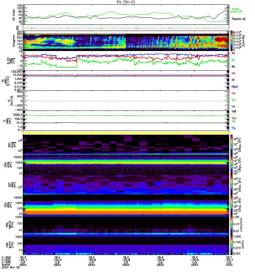Click the [counts] color bar unit label

243,41
